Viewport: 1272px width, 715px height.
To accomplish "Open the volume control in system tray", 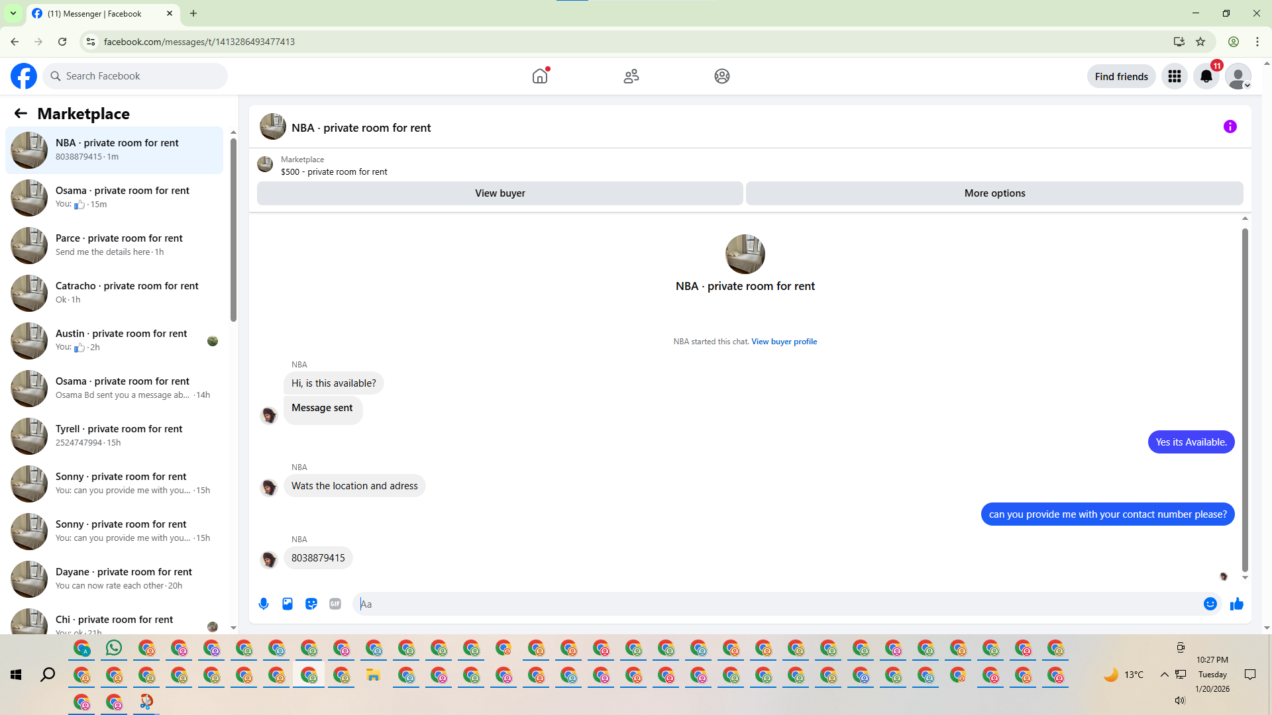I will click(x=1180, y=700).
